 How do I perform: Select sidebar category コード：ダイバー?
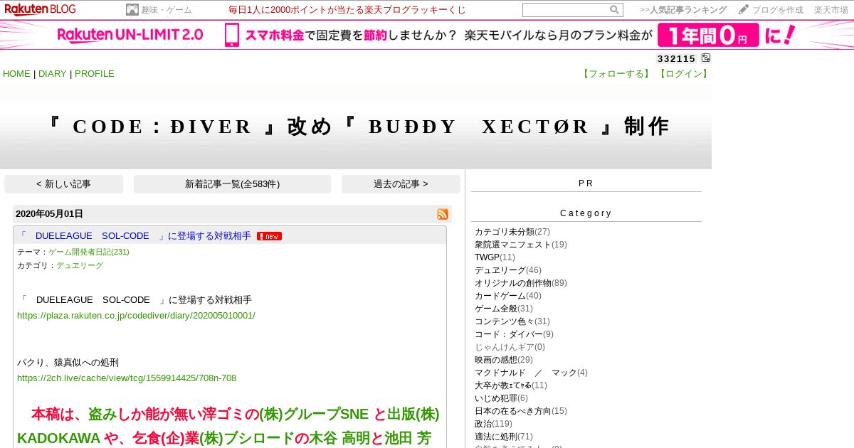[x=508, y=334]
